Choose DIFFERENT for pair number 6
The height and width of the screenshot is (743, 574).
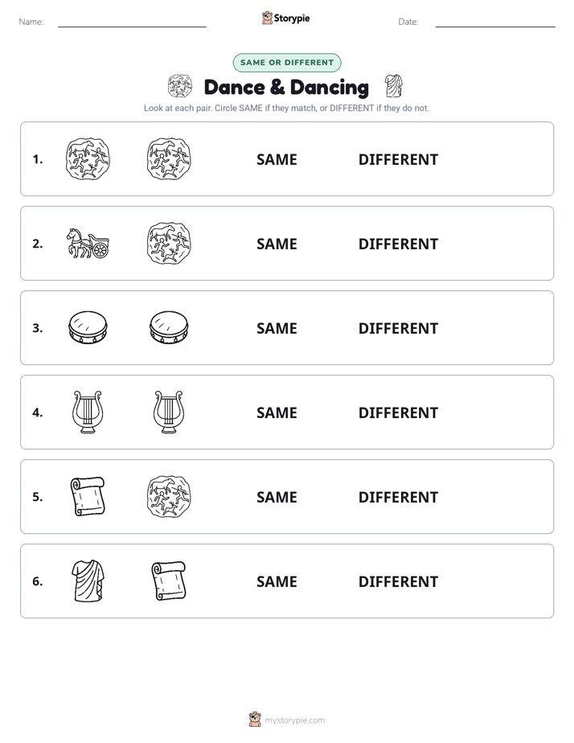[x=398, y=581]
